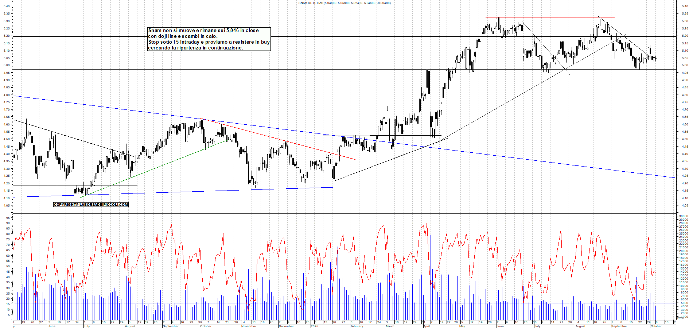Open the COPYRIGHT LABORSADEIPICCOLI.COM label
This screenshot has width=689, height=328.
coord(91,205)
